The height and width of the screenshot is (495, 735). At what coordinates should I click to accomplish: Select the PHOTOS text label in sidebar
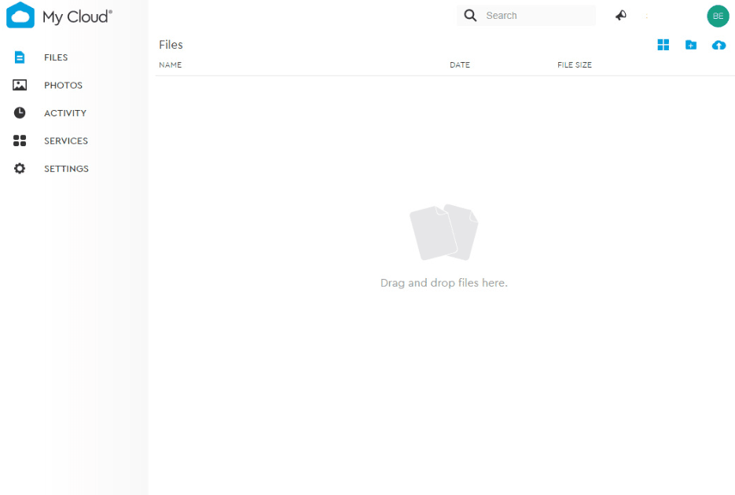click(63, 86)
